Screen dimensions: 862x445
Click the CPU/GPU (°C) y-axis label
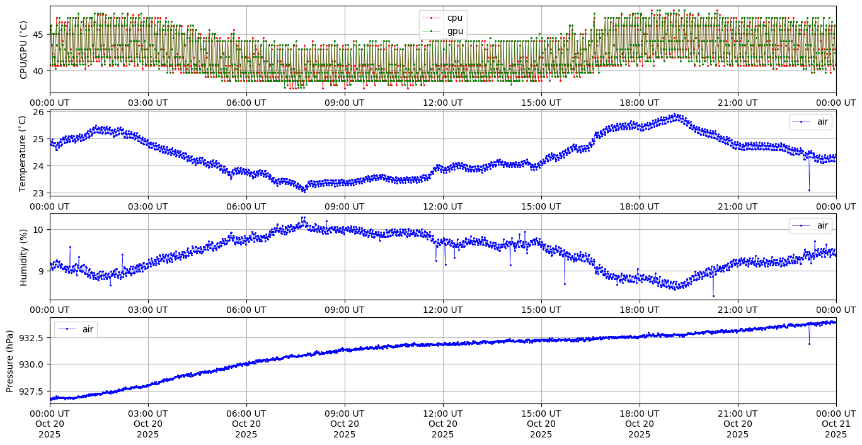coord(24,50)
